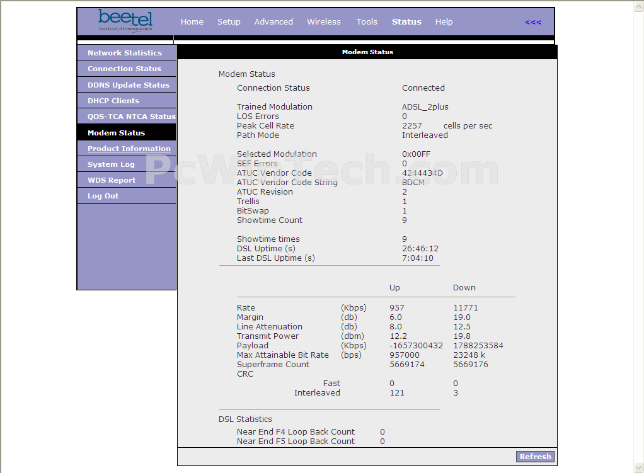644x473 pixels.
Task: Click the 'Showtime Count' label
Action: coord(270,220)
